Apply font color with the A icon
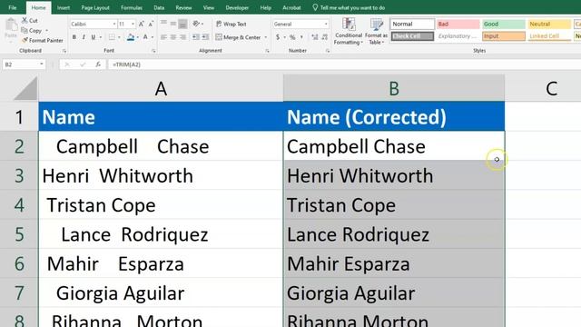 tap(145, 37)
